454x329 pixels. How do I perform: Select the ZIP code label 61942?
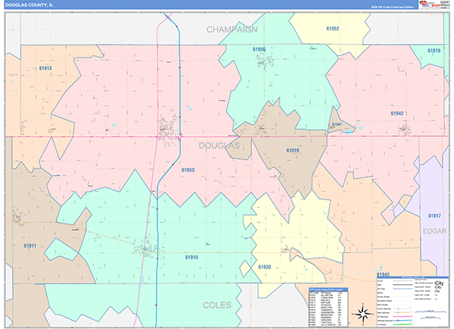point(397,113)
